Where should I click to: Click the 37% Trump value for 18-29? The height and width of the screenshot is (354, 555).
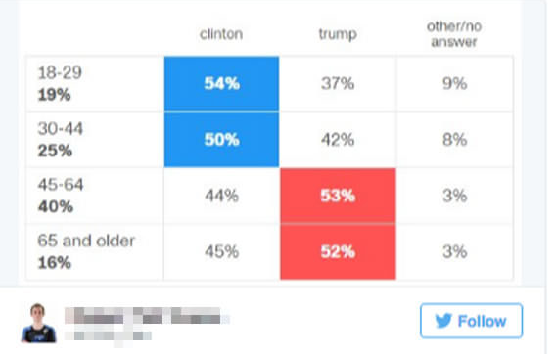click(338, 83)
